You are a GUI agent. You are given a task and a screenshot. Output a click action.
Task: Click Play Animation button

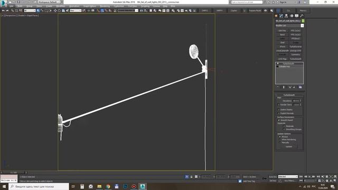(x=309, y=177)
